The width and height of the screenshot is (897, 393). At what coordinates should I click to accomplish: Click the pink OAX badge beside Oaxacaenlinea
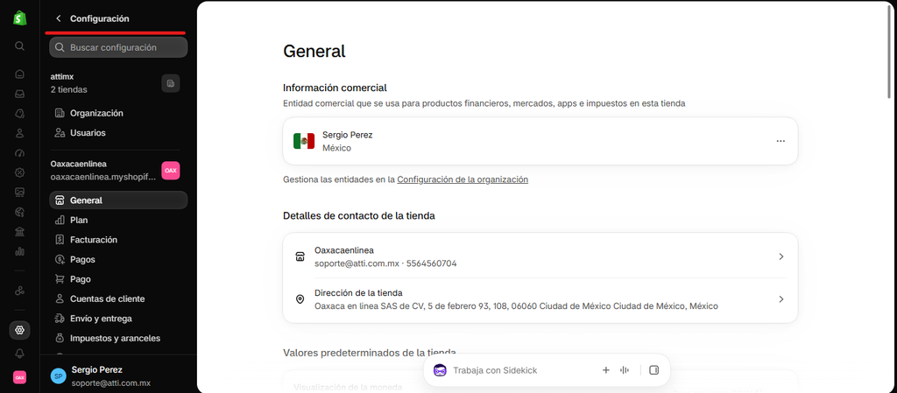tap(171, 170)
